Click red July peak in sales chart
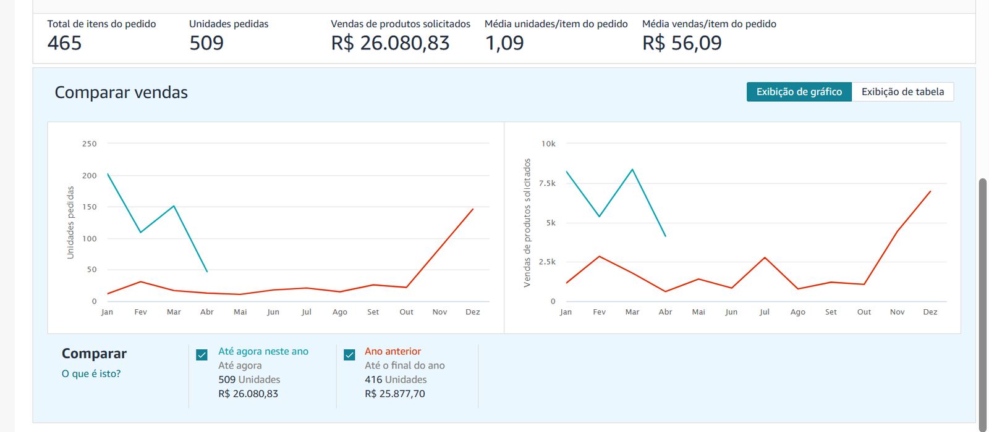Image resolution: width=989 pixels, height=432 pixels. pyautogui.click(x=765, y=257)
